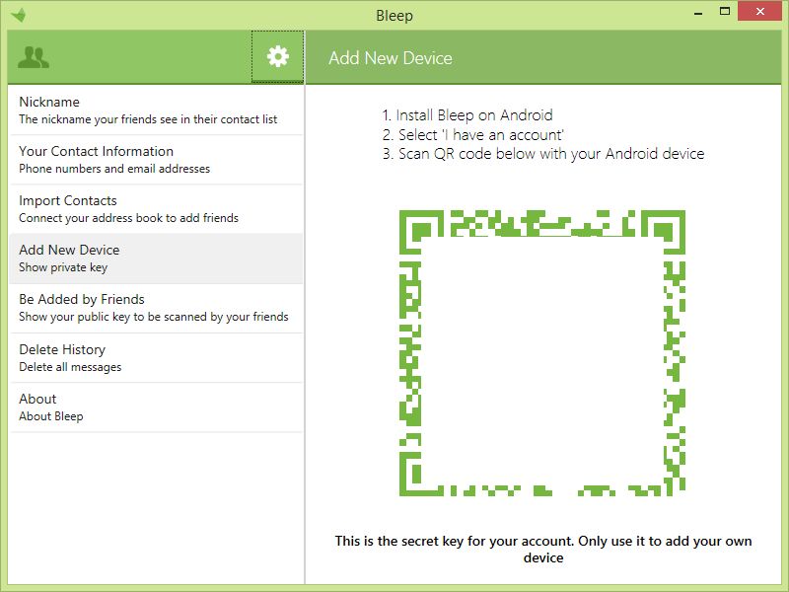Click the Scan QR code instruction line

point(543,154)
